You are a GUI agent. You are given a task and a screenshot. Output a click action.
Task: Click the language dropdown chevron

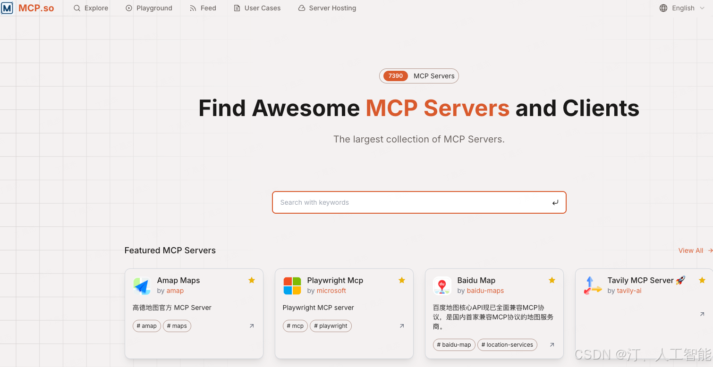tap(702, 8)
